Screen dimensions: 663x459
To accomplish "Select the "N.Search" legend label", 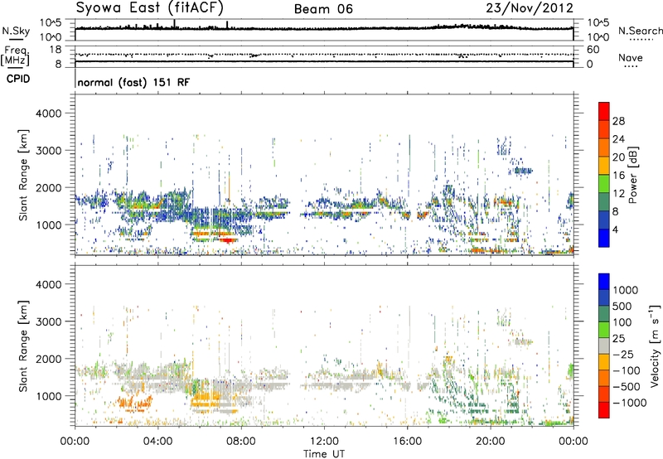I will point(640,31).
